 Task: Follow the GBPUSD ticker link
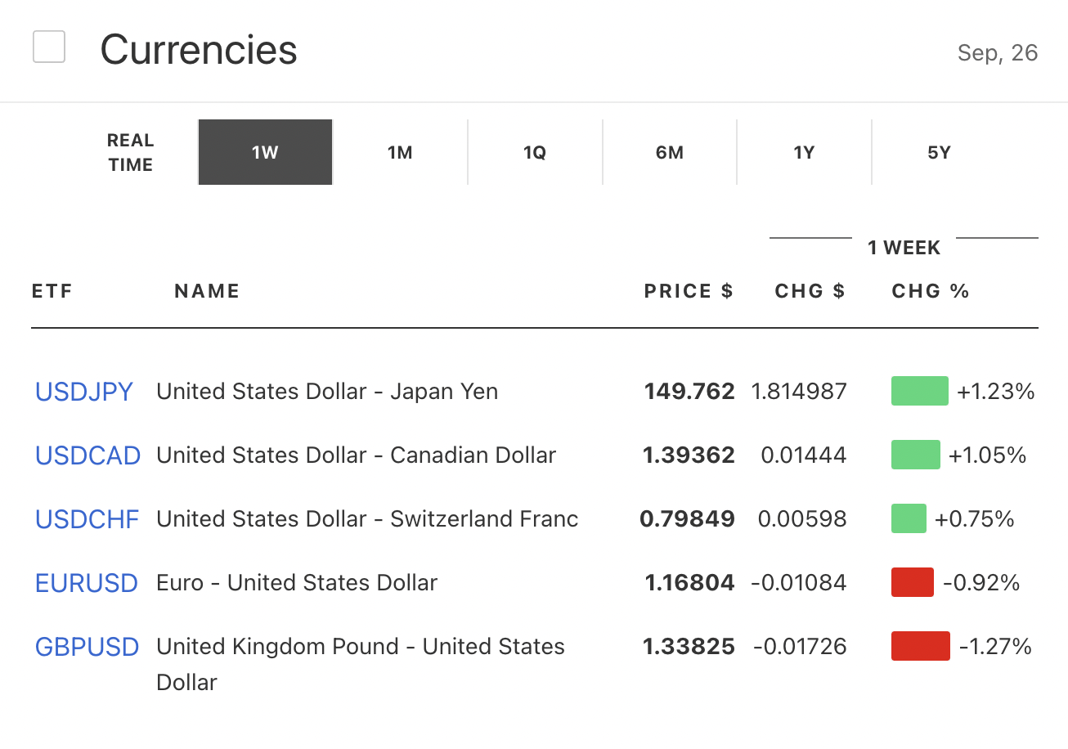coord(87,647)
